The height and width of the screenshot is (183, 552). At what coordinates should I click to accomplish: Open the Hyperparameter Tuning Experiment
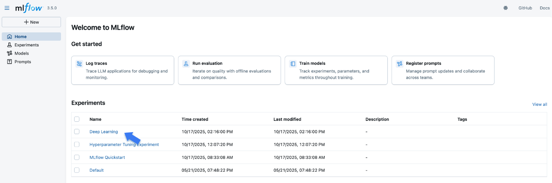point(124,145)
